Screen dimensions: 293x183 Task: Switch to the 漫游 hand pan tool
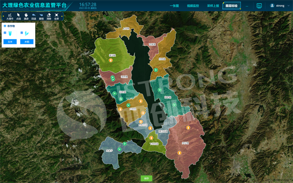(x=26, y=17)
